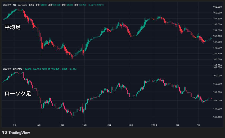Viewport: 225px width, 138px height.
Task: Click 152.000 on lower price scale
Action: click(217, 92)
